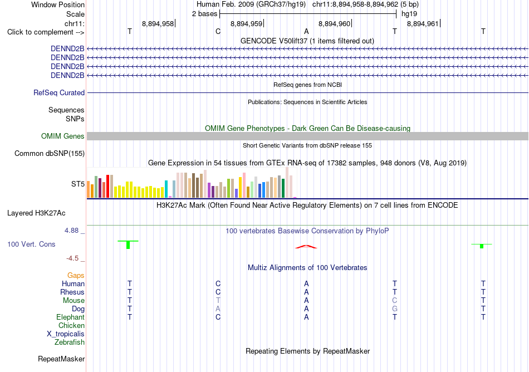
Task: Click the -4.5 PhyloP lower scale value
Action: click(x=72, y=258)
